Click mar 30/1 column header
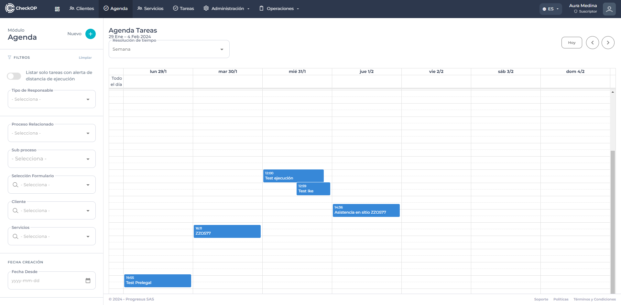The width and height of the screenshot is (621, 305). pos(228,71)
